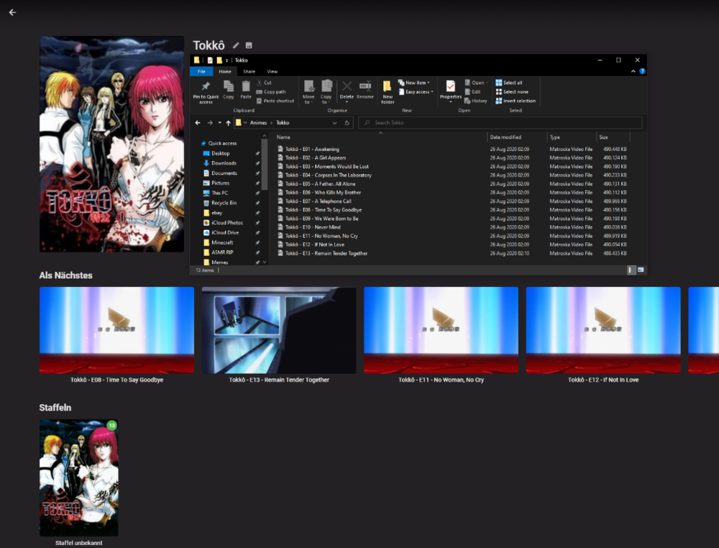Click the History icon in the Open group
The height and width of the screenshot is (548, 719).
469,101
